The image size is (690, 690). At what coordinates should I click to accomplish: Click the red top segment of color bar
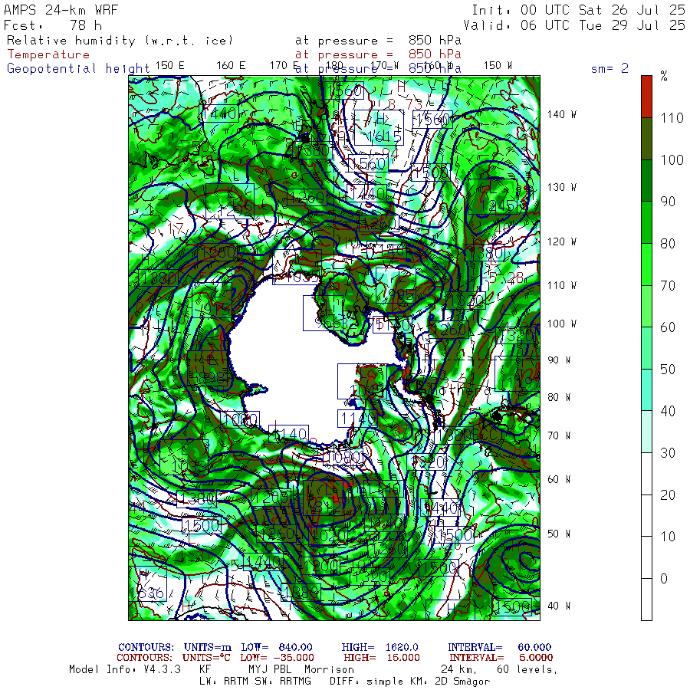(646, 97)
